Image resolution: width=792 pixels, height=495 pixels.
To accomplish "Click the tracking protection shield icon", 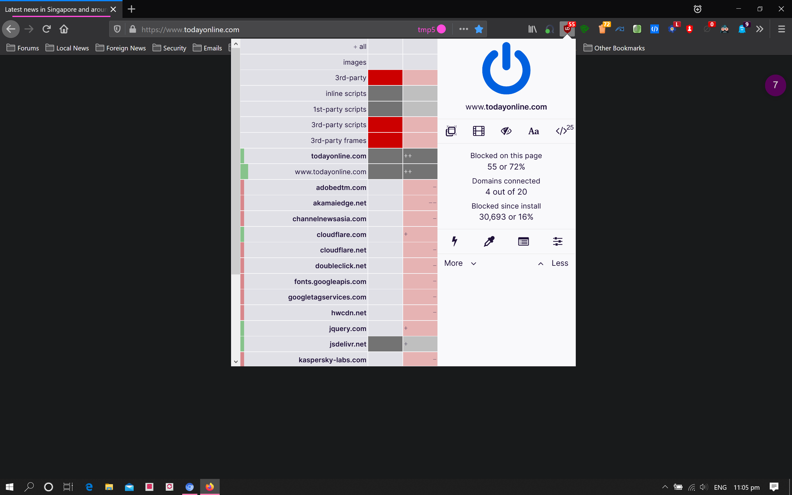I will coord(117,29).
